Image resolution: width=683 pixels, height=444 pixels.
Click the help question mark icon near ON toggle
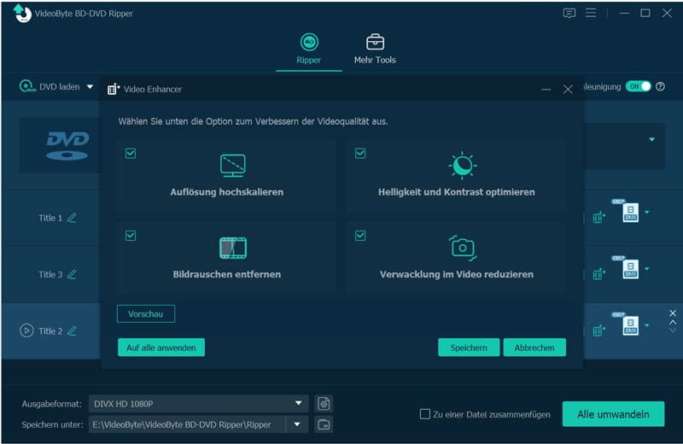coord(660,86)
